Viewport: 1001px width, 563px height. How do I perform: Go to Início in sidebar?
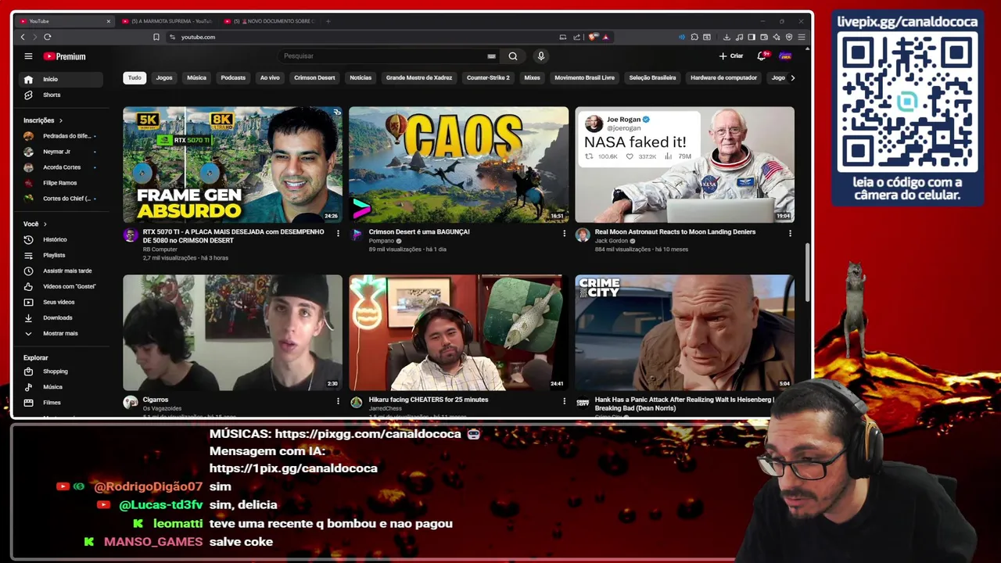tap(60, 79)
